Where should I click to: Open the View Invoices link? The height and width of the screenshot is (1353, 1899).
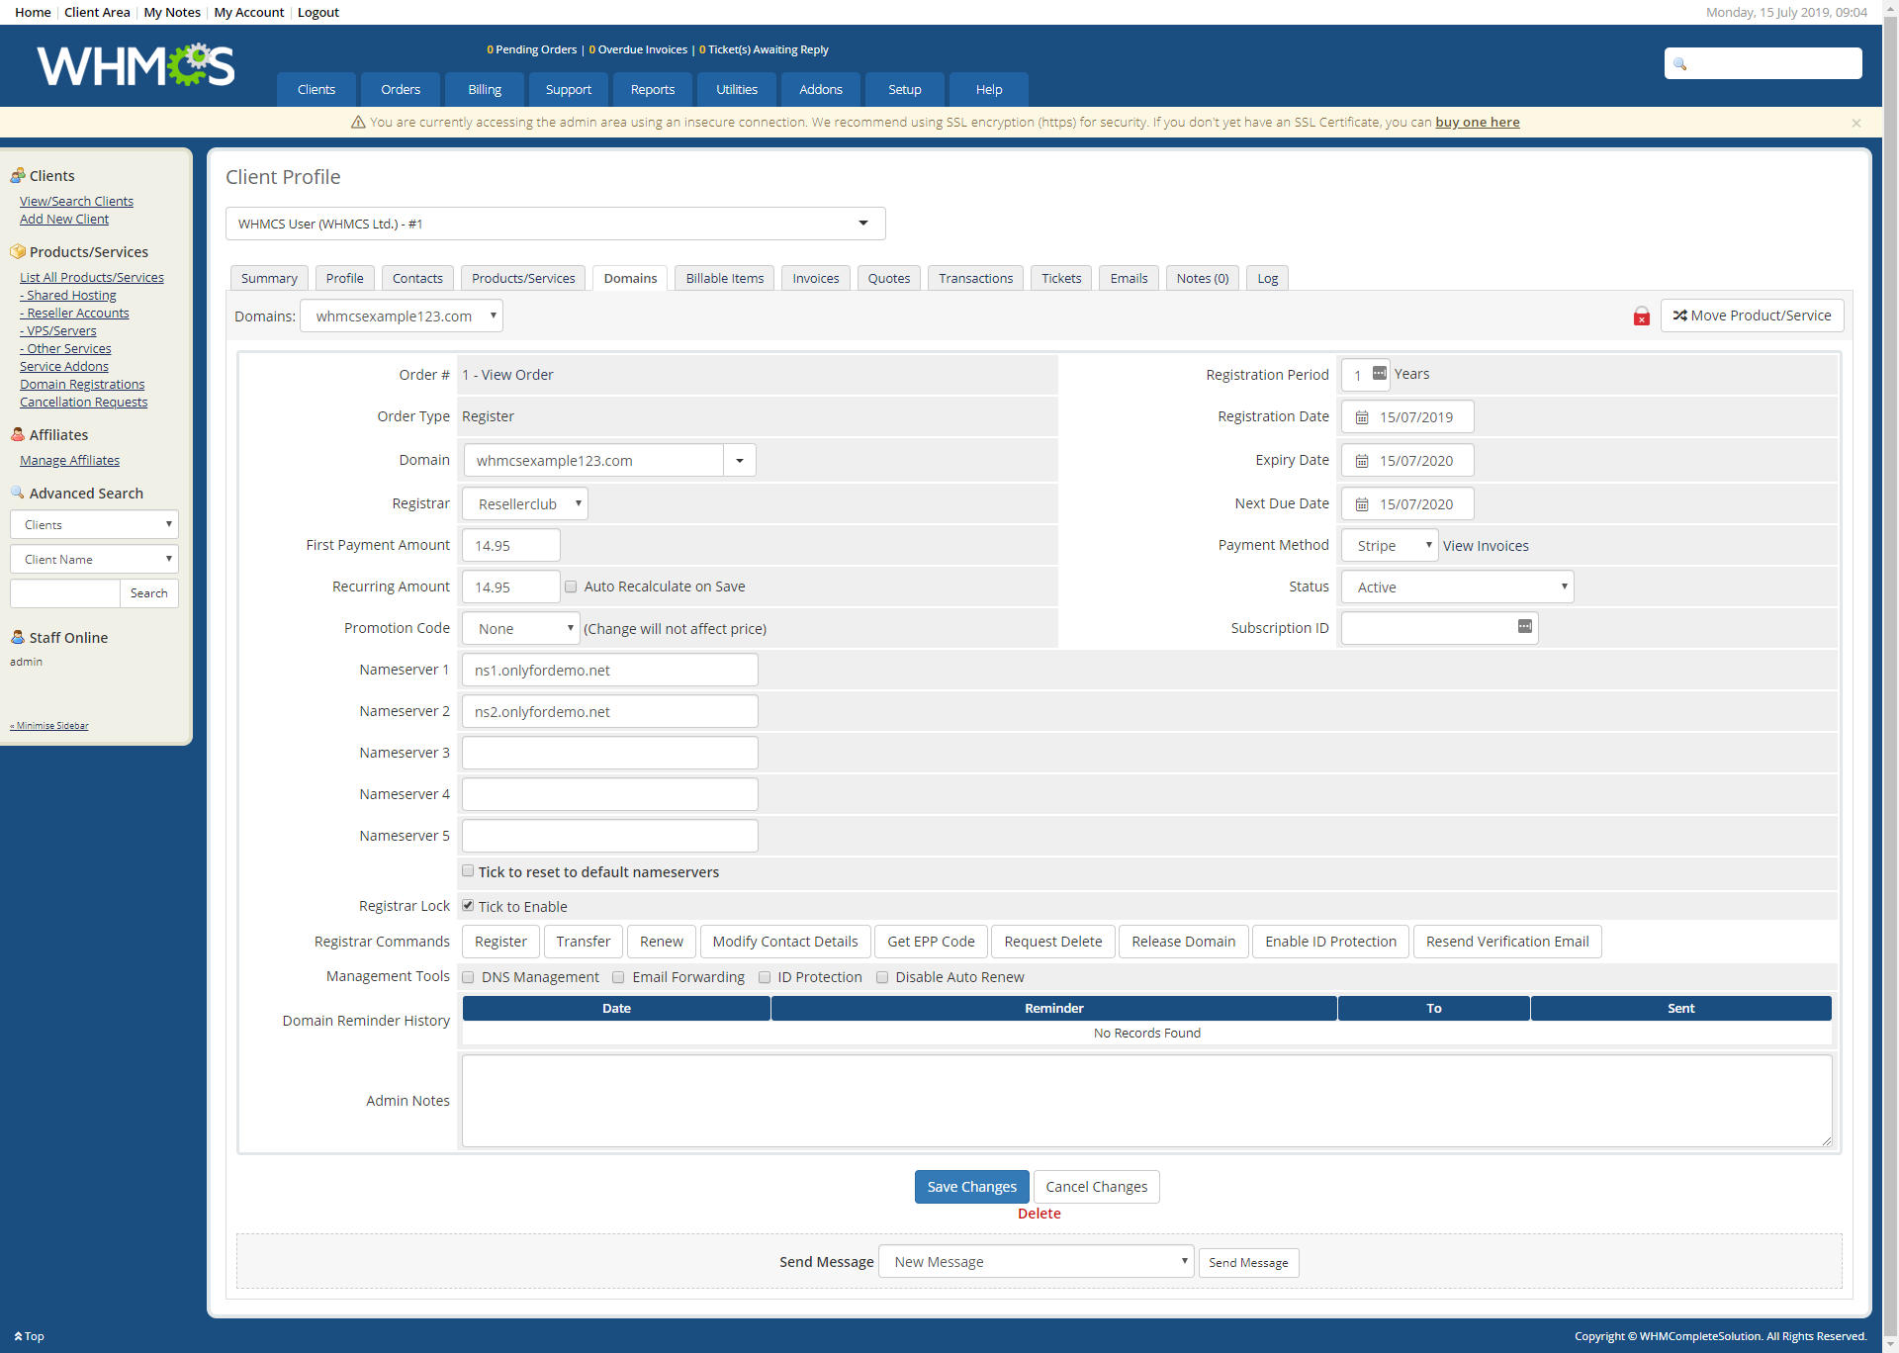(1486, 546)
